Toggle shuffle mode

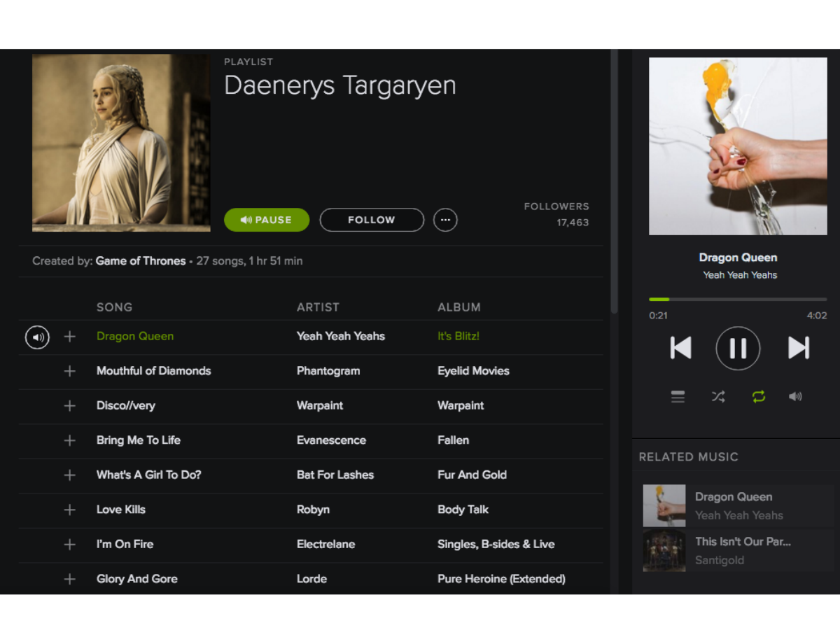(x=718, y=397)
